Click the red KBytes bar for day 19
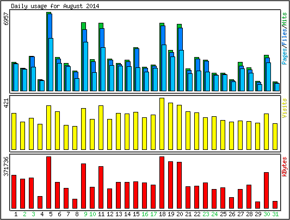 [x=170, y=185]
